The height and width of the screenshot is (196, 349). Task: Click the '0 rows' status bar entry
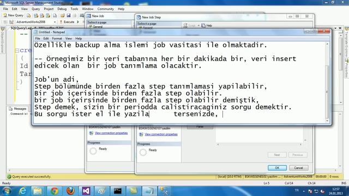point(334,176)
